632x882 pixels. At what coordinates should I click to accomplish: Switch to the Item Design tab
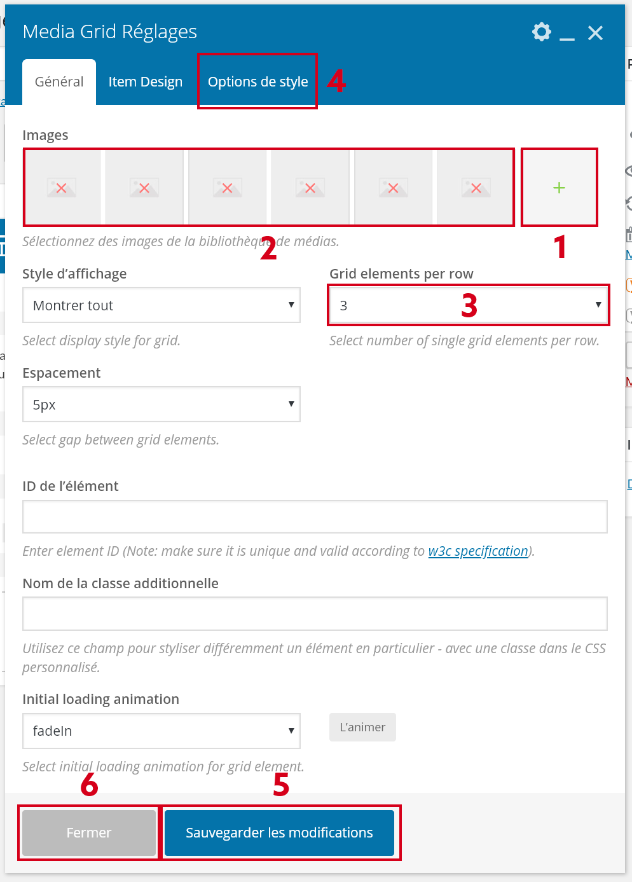[x=145, y=82]
